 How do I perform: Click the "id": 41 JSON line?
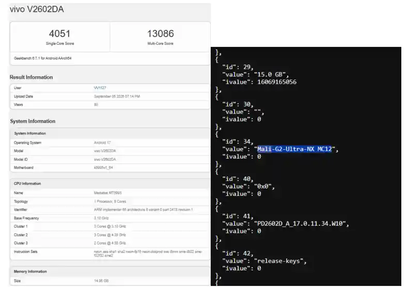[238, 216]
